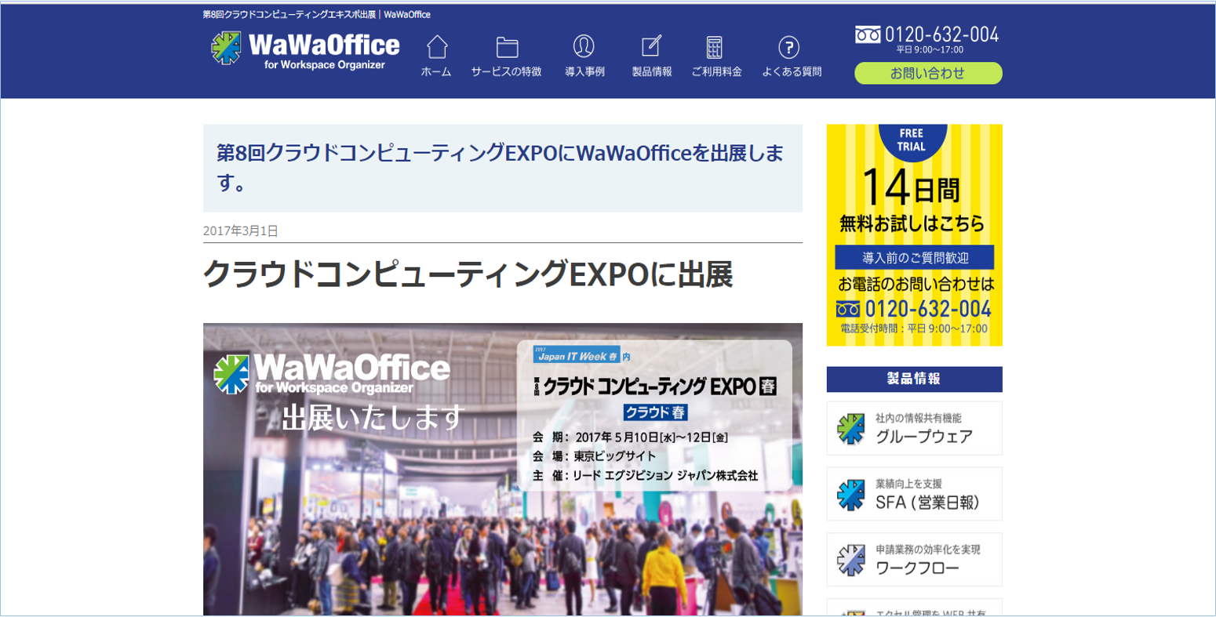Click the banner phone number 0120-632-004

coord(928,309)
